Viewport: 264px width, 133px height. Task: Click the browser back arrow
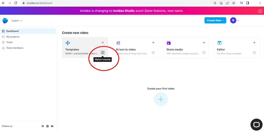click(3, 3)
